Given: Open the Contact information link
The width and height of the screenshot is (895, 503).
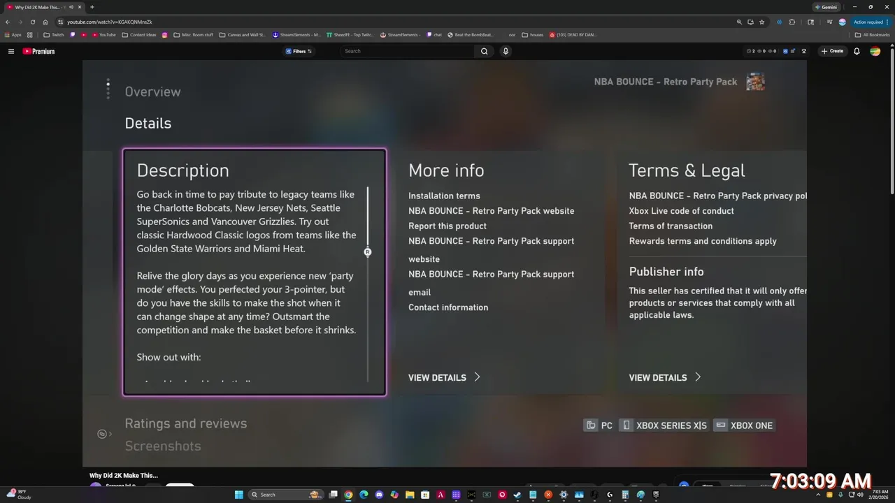Looking at the screenshot, I should (448, 307).
